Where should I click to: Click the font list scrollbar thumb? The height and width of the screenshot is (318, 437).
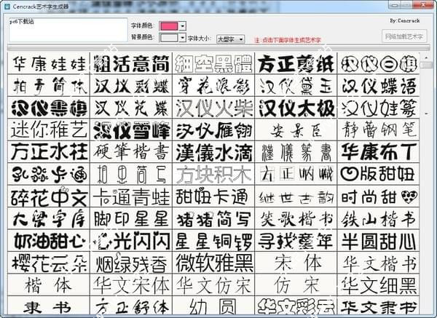(426, 65)
